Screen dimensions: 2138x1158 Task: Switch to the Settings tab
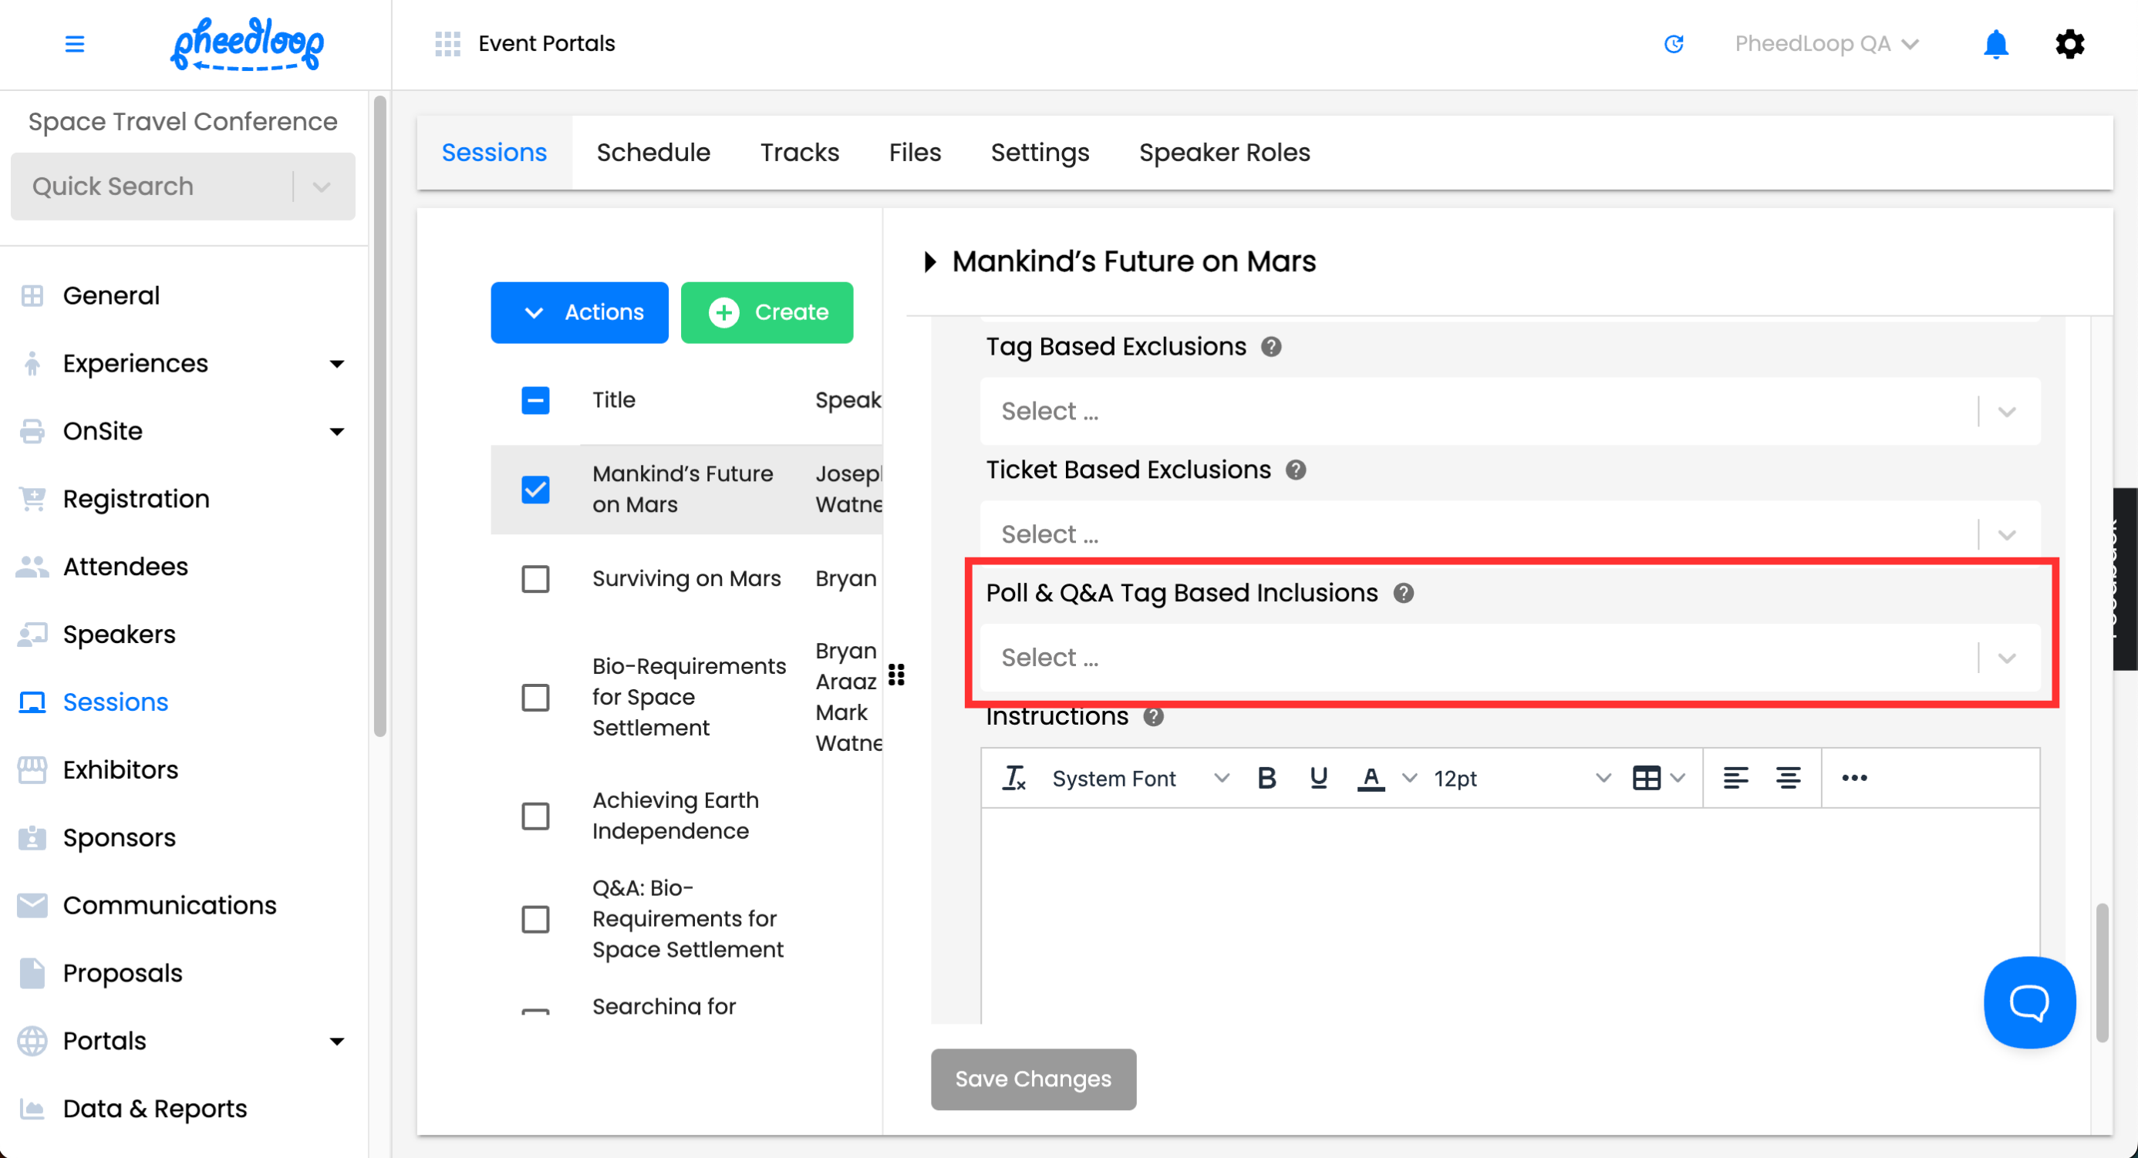point(1039,153)
